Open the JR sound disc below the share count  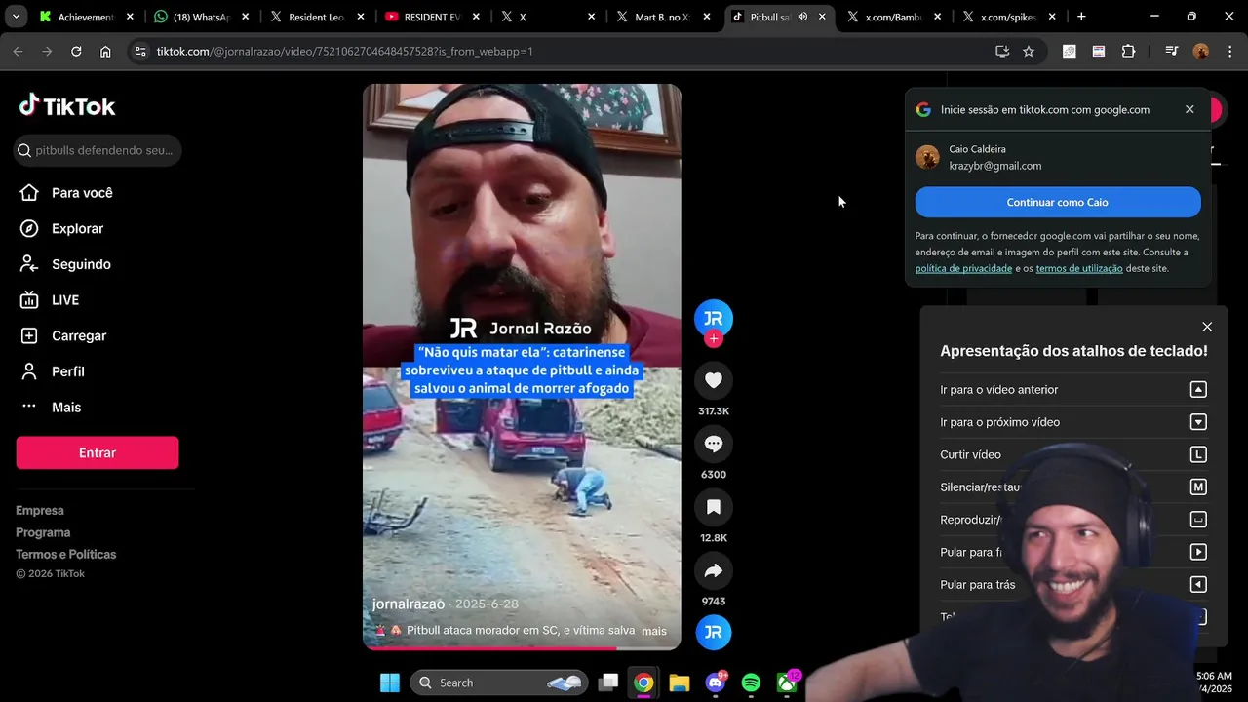(x=714, y=632)
